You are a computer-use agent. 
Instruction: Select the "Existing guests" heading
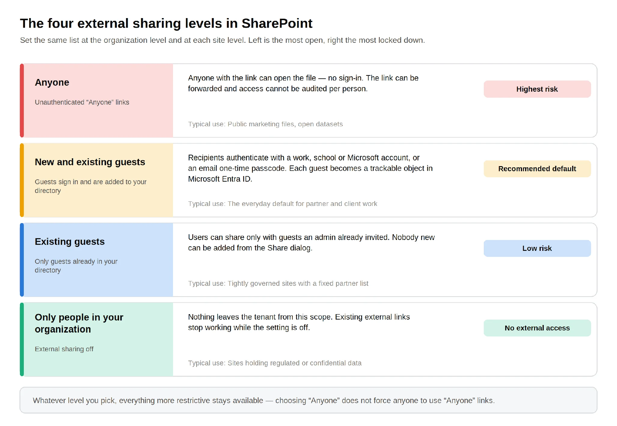pyautogui.click(x=70, y=241)
